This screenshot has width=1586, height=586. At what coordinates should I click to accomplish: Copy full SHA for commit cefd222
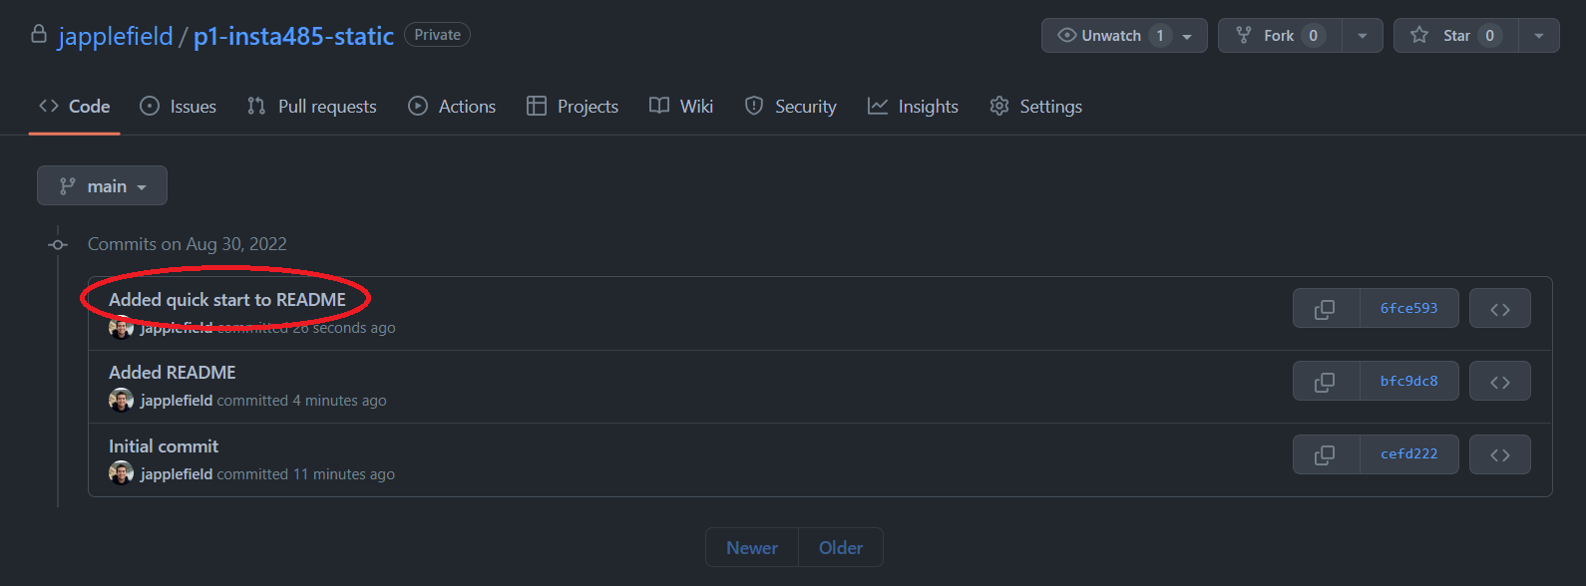pyautogui.click(x=1325, y=454)
